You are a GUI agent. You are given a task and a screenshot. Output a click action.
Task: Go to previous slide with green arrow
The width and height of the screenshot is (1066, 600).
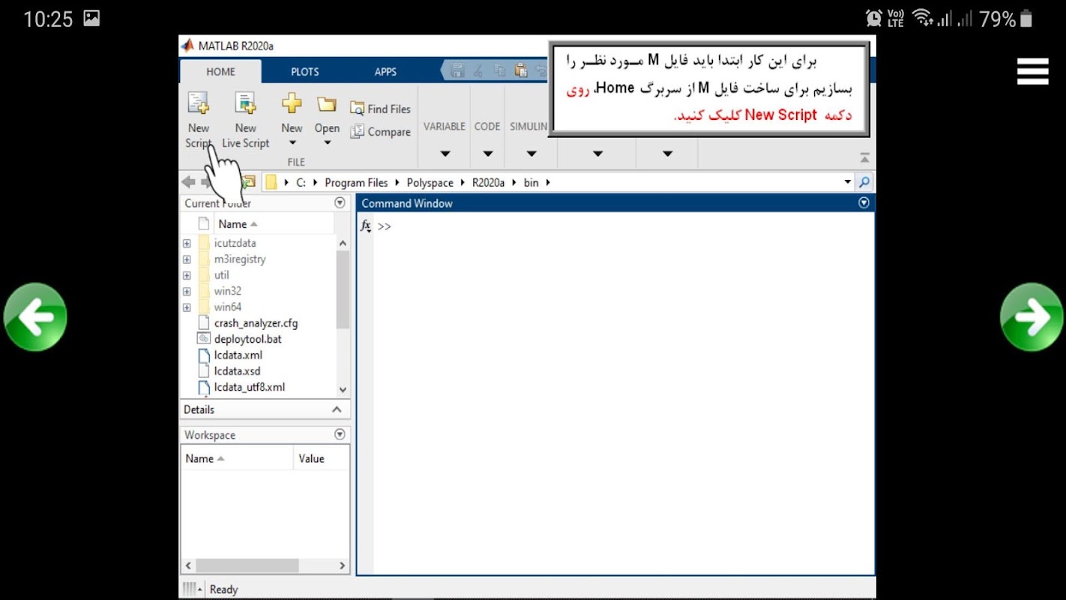pyautogui.click(x=35, y=317)
